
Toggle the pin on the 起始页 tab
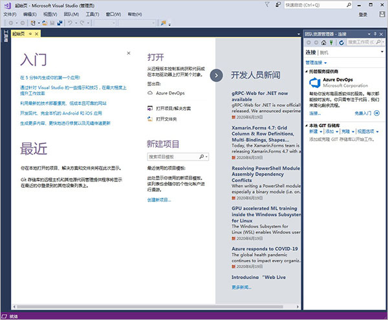coord(30,34)
